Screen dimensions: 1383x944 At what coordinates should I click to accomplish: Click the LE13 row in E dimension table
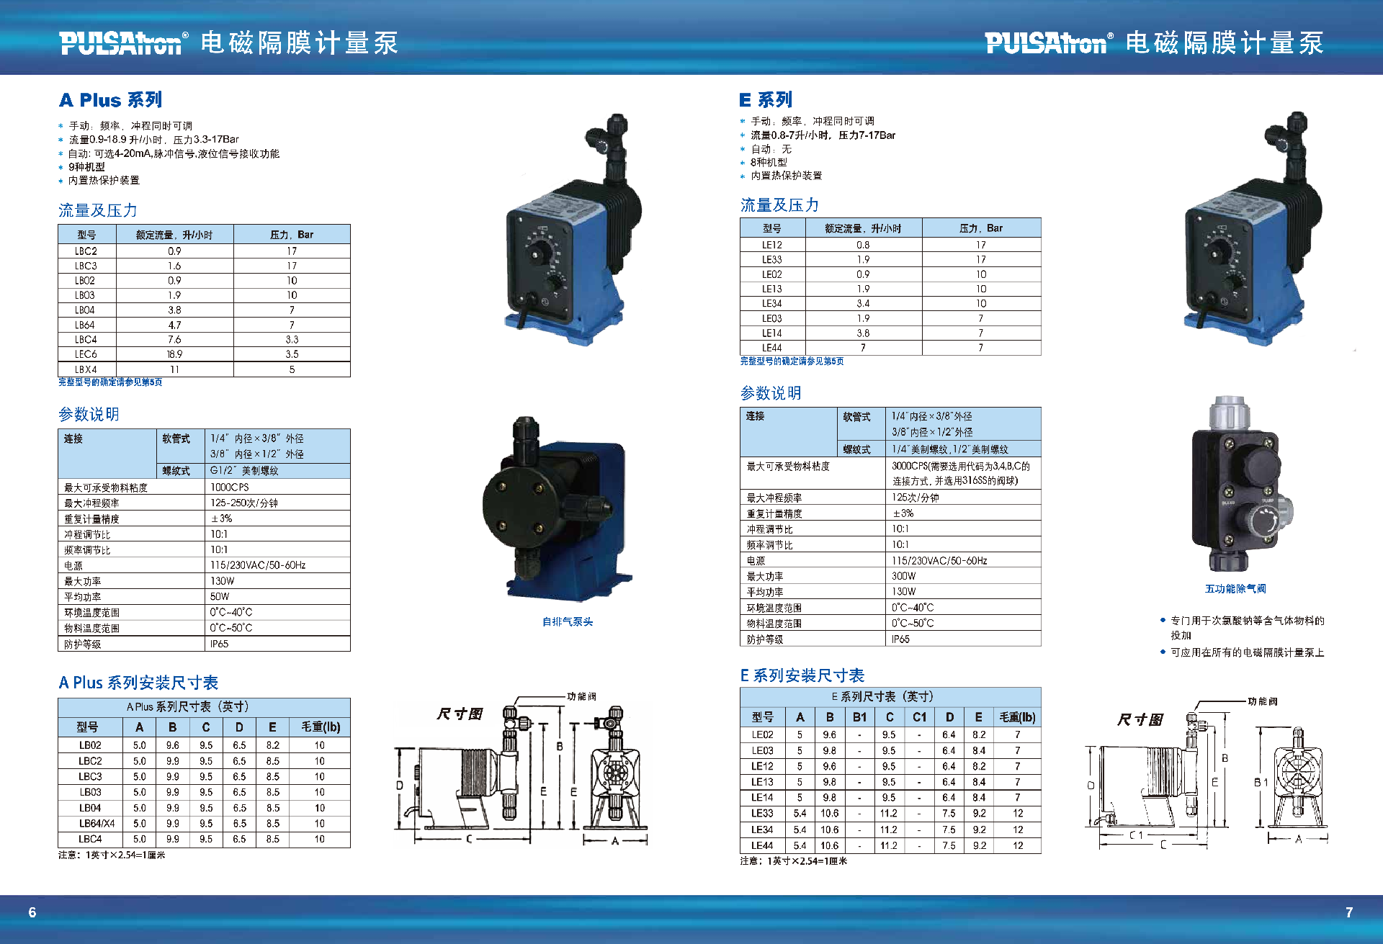point(890,782)
